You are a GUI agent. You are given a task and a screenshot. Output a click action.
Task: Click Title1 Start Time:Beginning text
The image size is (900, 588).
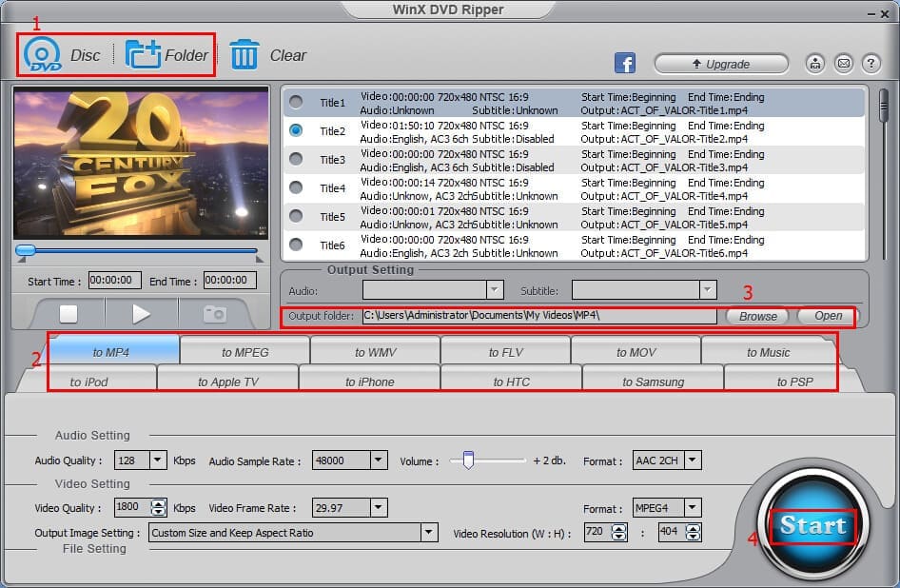[x=629, y=97]
